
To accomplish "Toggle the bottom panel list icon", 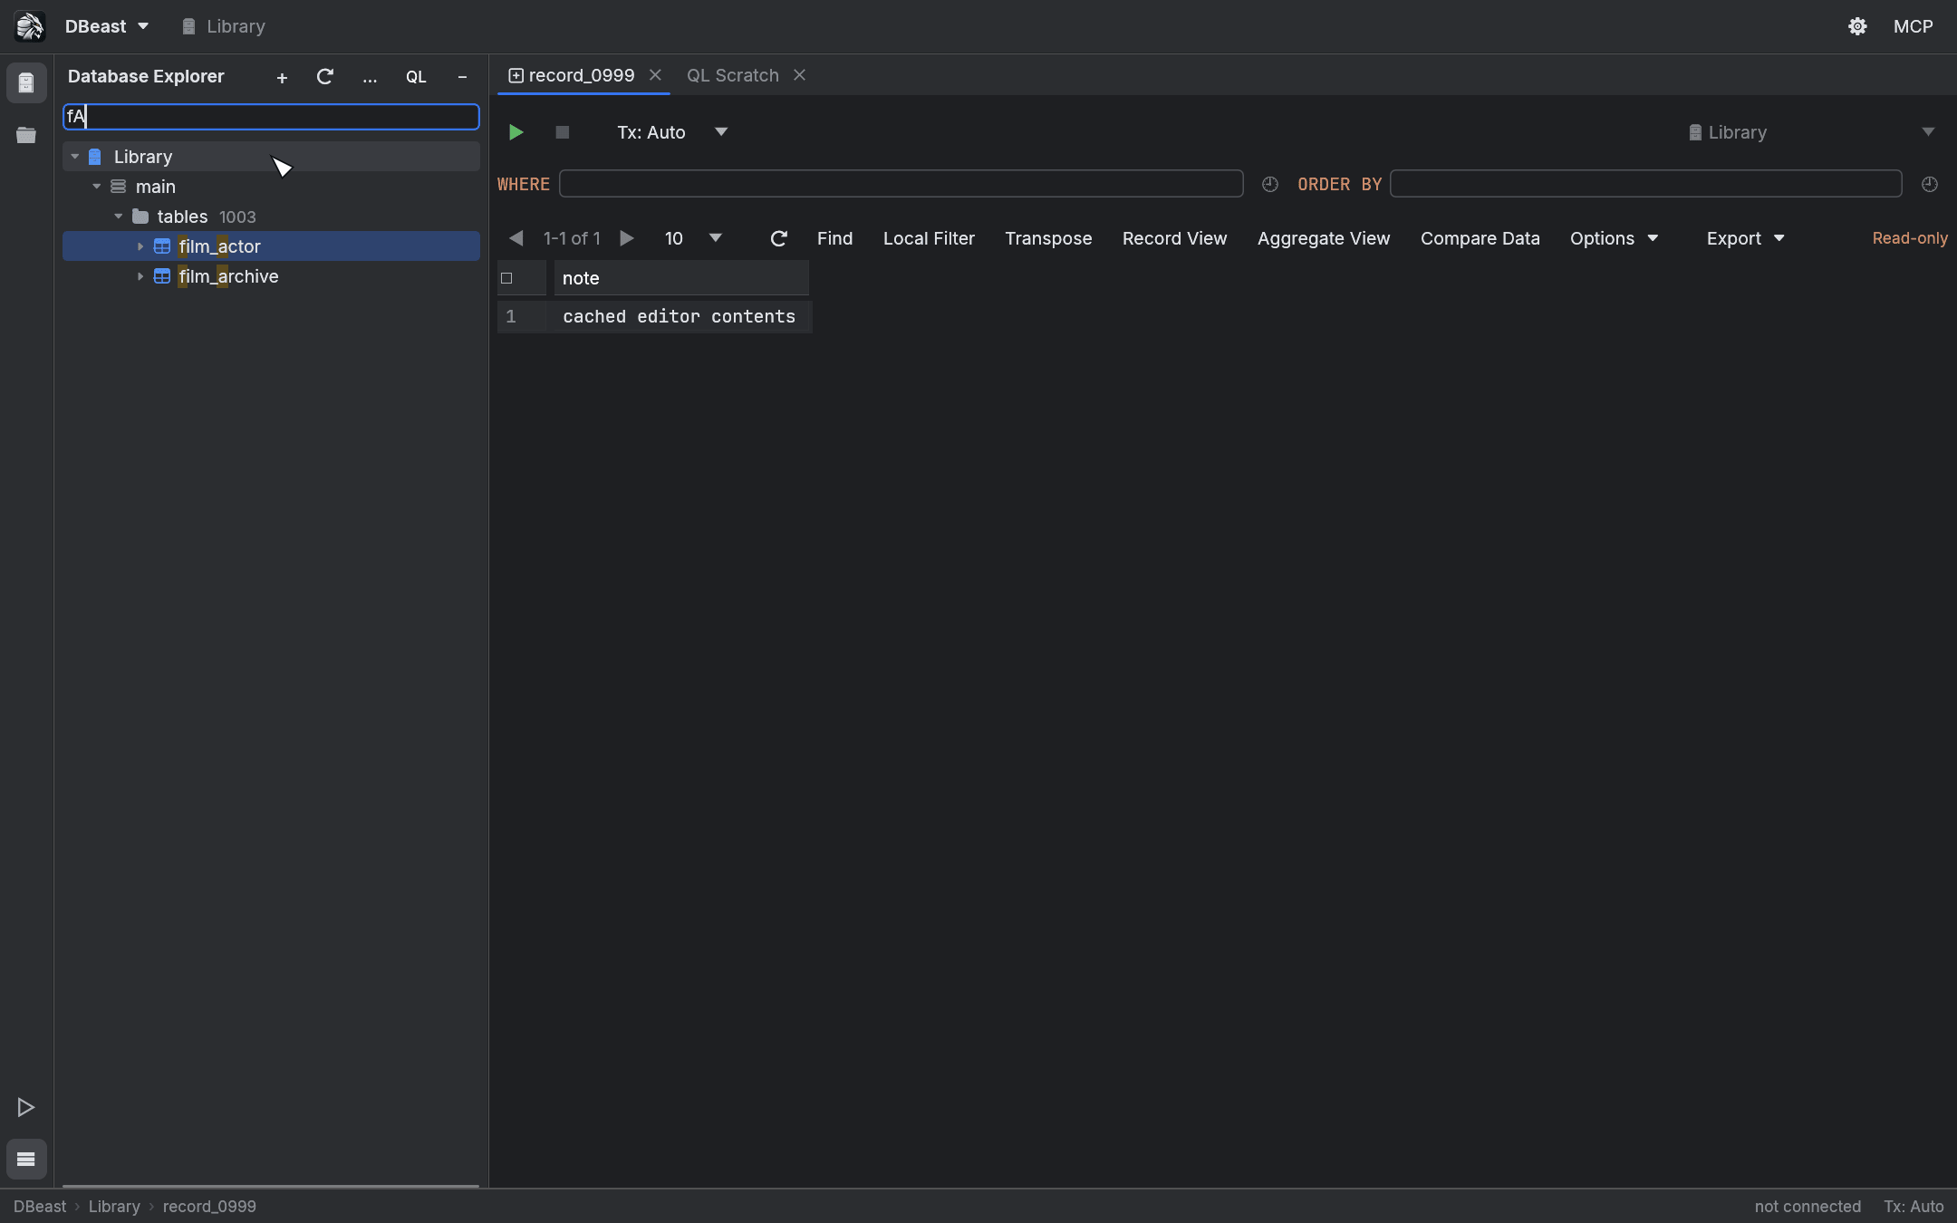I will [26, 1159].
